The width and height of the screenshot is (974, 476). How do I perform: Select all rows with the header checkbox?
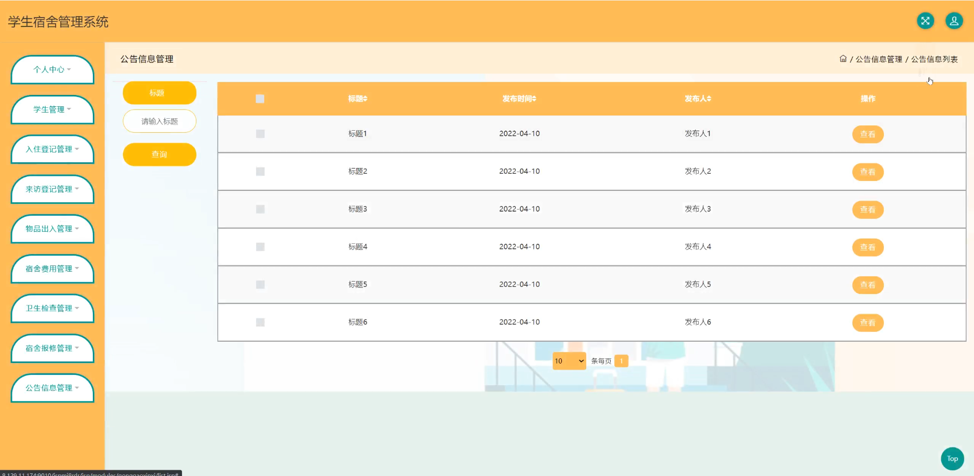pos(260,99)
